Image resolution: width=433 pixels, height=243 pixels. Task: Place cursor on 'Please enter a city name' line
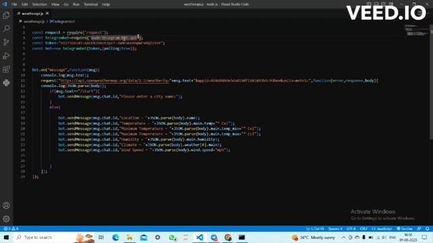tap(120, 97)
